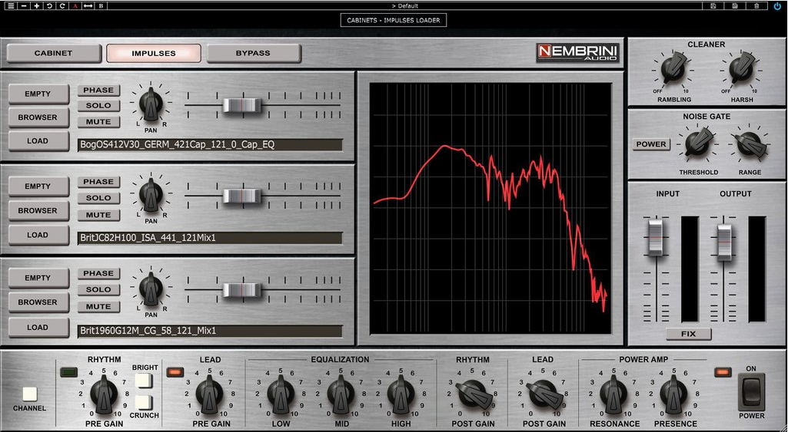Click the BritJC82H100_ISA_441_121Mix1 file name field
788x432 pixels.
(x=210, y=238)
